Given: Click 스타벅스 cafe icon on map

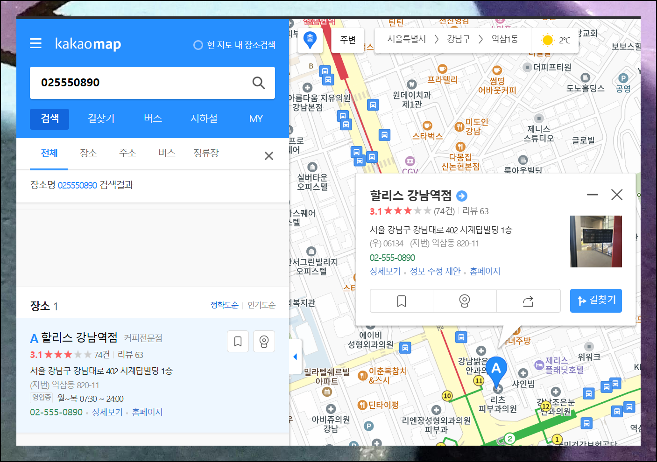Looking at the screenshot, I should tap(427, 126).
